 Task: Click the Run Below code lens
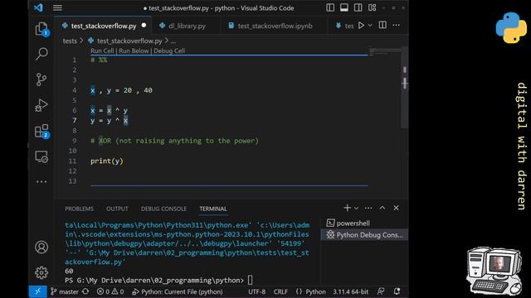tap(134, 50)
